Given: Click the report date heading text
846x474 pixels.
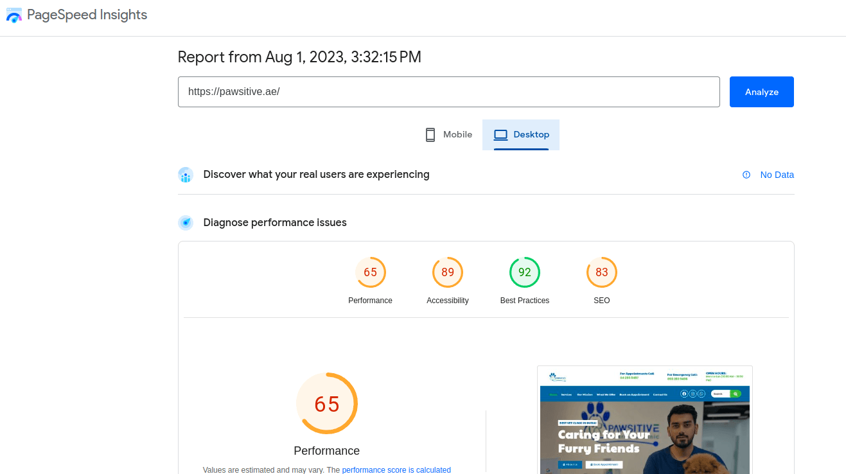Looking at the screenshot, I should (299, 57).
